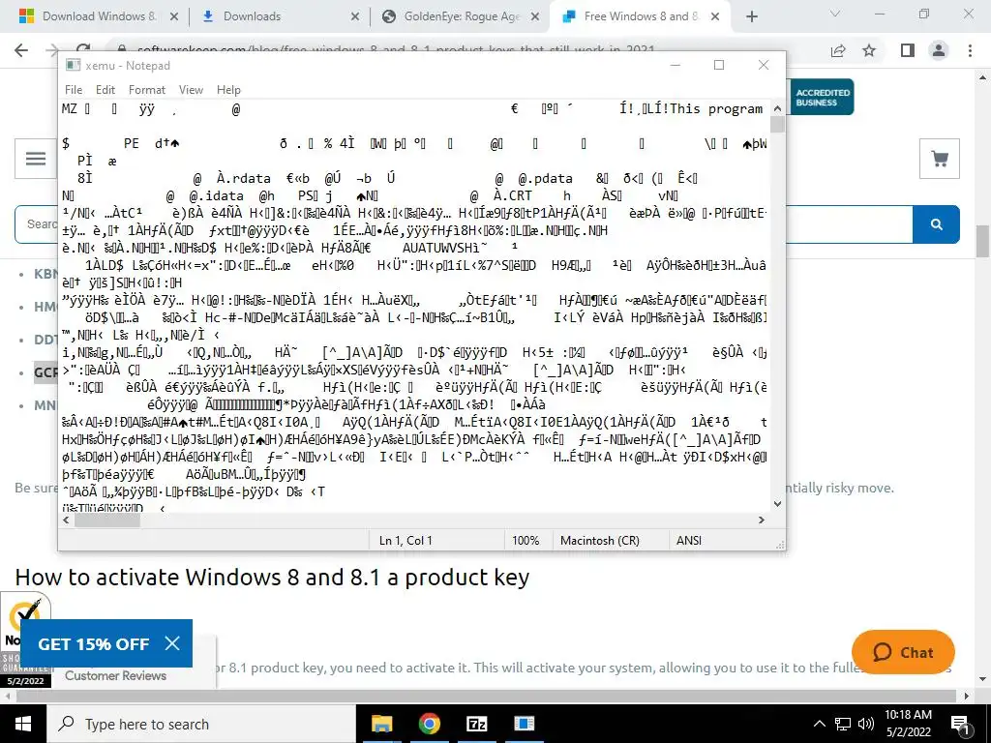Screen dimensions: 991x743
Task: Minimize the Notepad window
Action: pyautogui.click(x=675, y=65)
